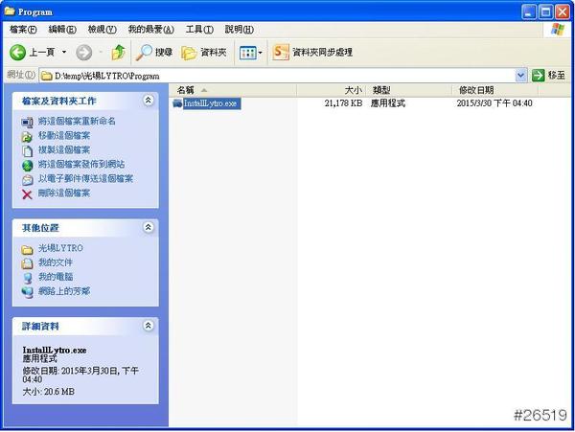This screenshot has width=575, height=432.
Task: Close the Program window
Action: [x=562, y=12]
